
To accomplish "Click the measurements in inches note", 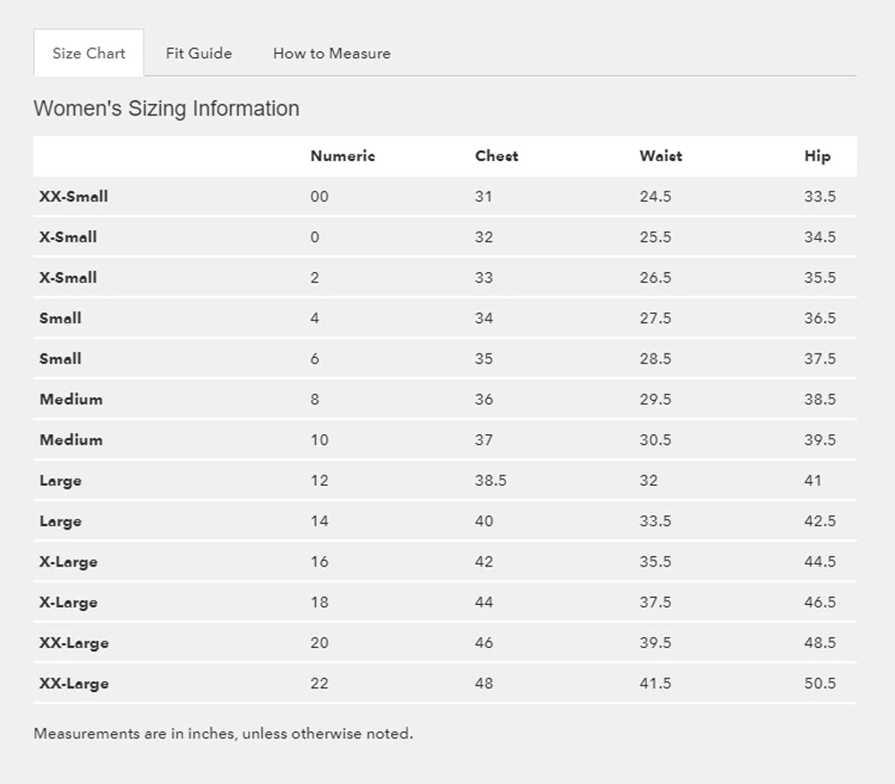I will [x=223, y=733].
